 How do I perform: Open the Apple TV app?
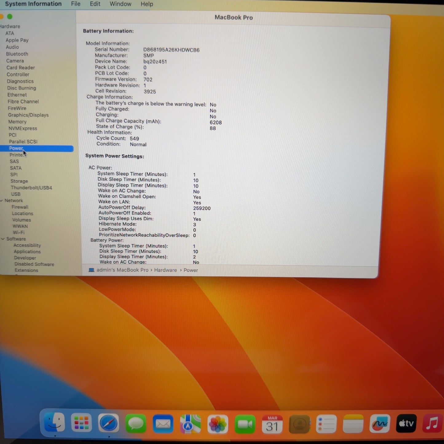tap(406, 423)
